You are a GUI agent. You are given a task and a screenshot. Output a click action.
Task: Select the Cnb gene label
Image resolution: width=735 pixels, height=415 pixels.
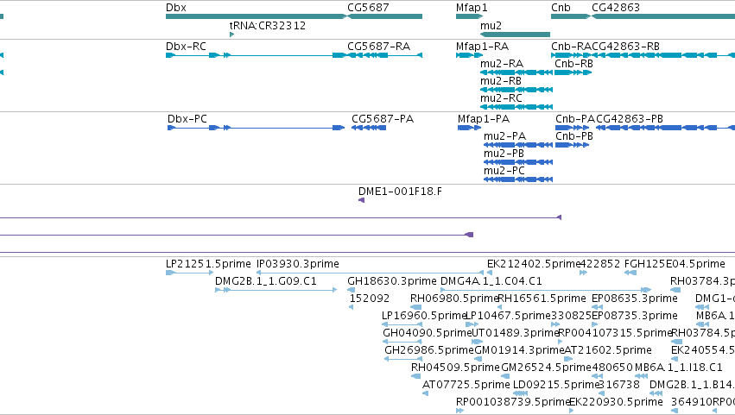click(x=561, y=8)
